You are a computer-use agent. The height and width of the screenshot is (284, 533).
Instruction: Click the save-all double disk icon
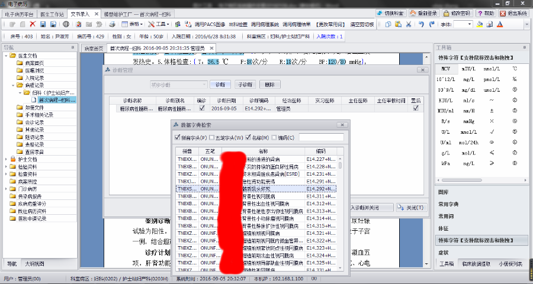click(x=53, y=24)
